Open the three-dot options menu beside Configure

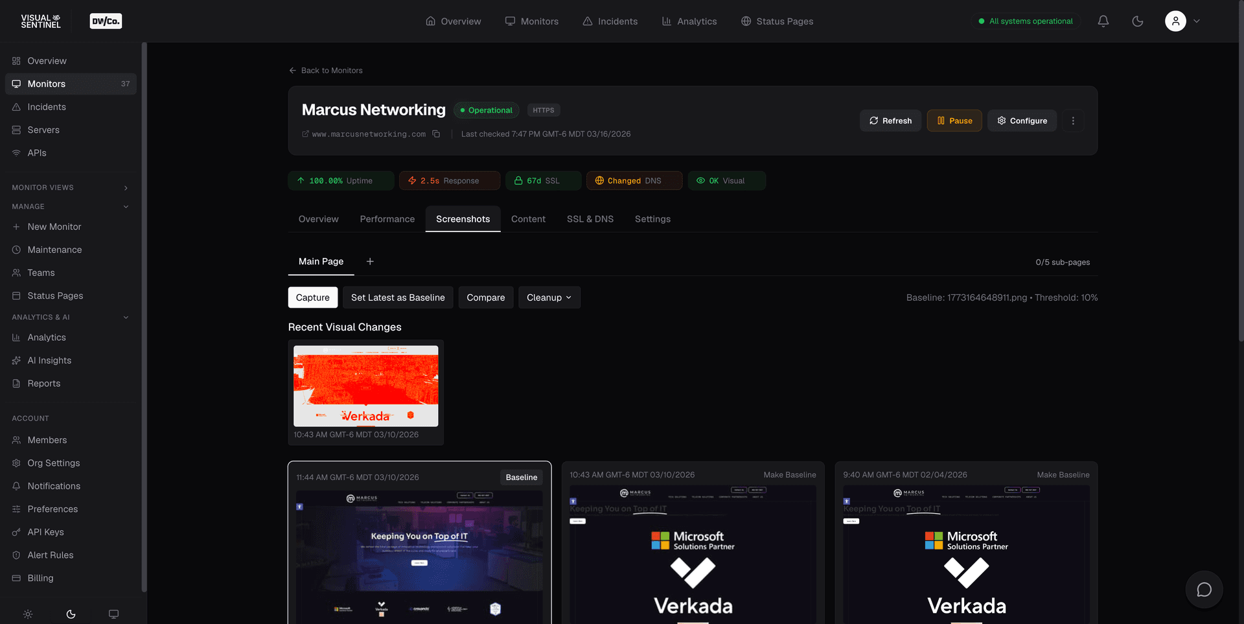pyautogui.click(x=1073, y=121)
